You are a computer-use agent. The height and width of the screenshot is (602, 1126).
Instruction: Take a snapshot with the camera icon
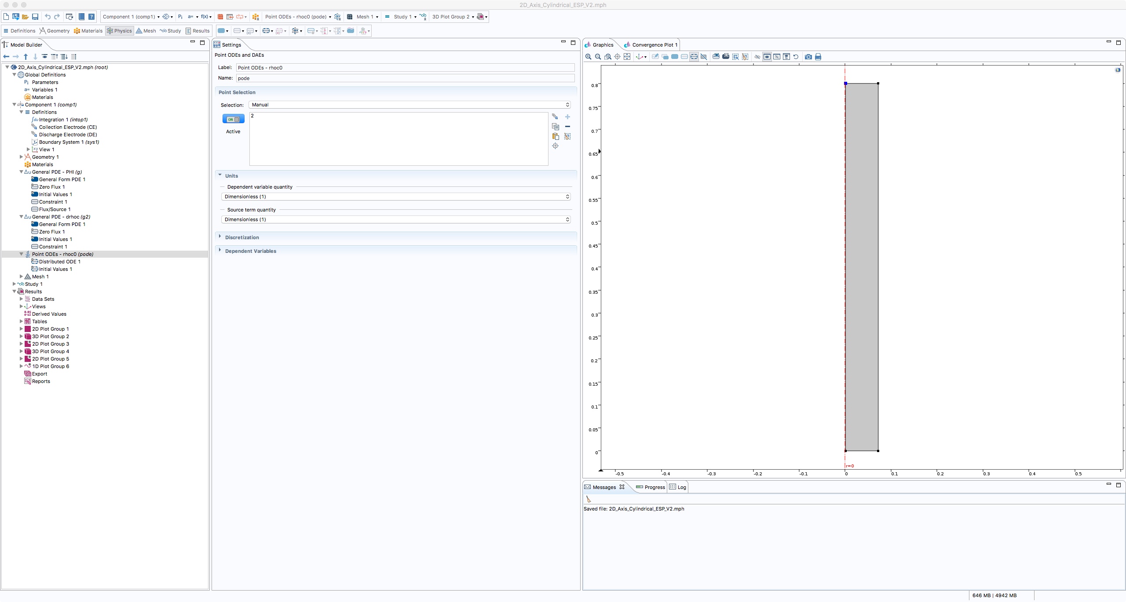[x=808, y=57]
